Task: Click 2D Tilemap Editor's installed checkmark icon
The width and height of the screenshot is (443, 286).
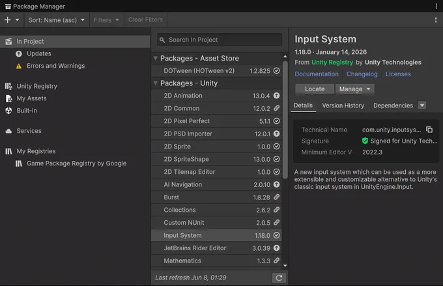Action: point(277,172)
